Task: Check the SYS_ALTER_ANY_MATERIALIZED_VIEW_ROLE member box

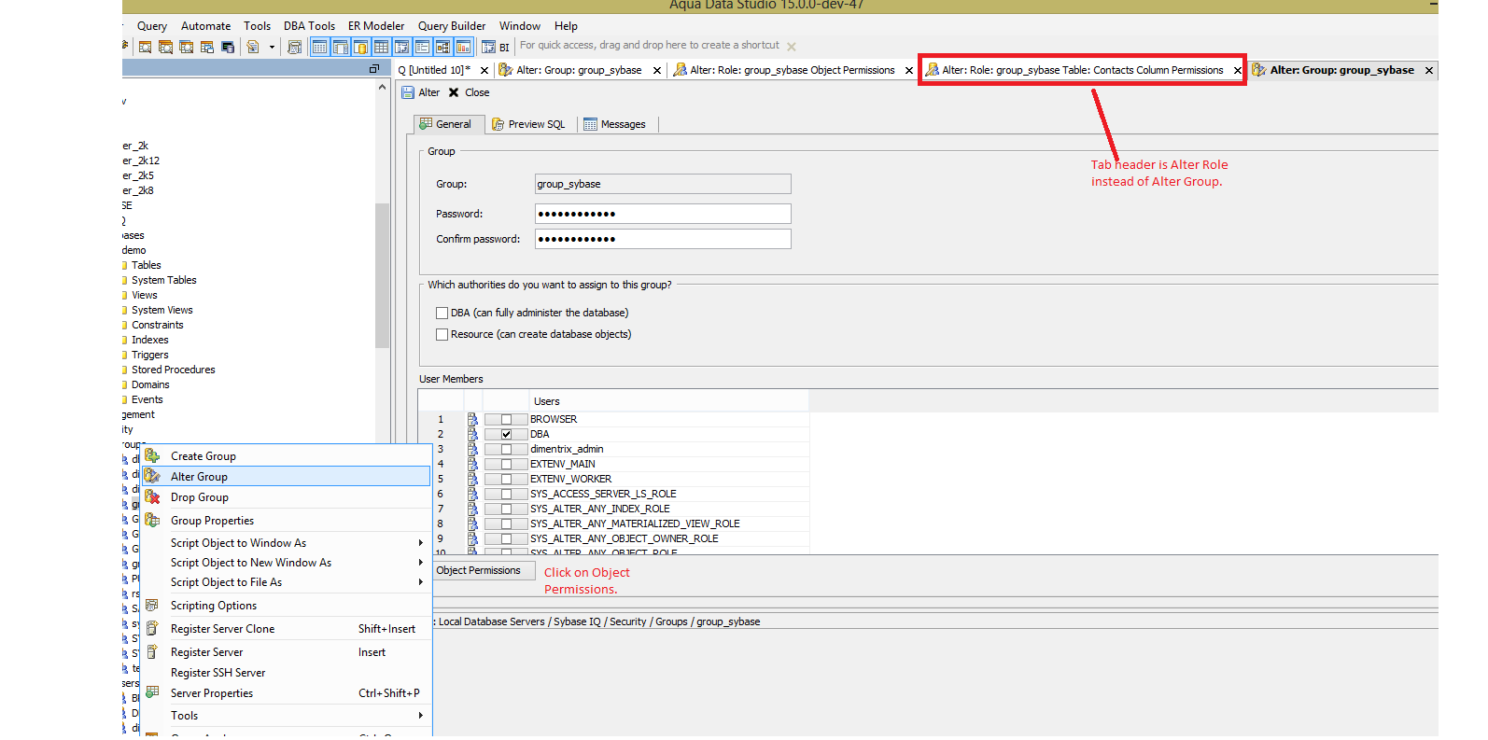Action: point(507,524)
